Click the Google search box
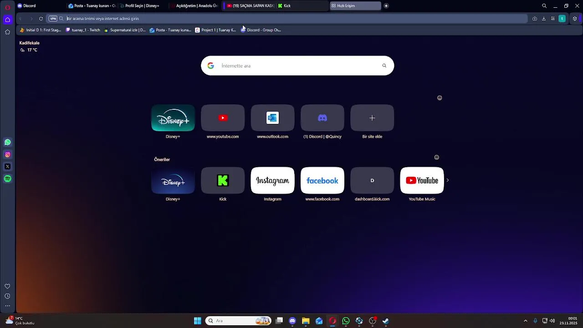Image resolution: width=583 pixels, height=328 pixels. click(297, 66)
